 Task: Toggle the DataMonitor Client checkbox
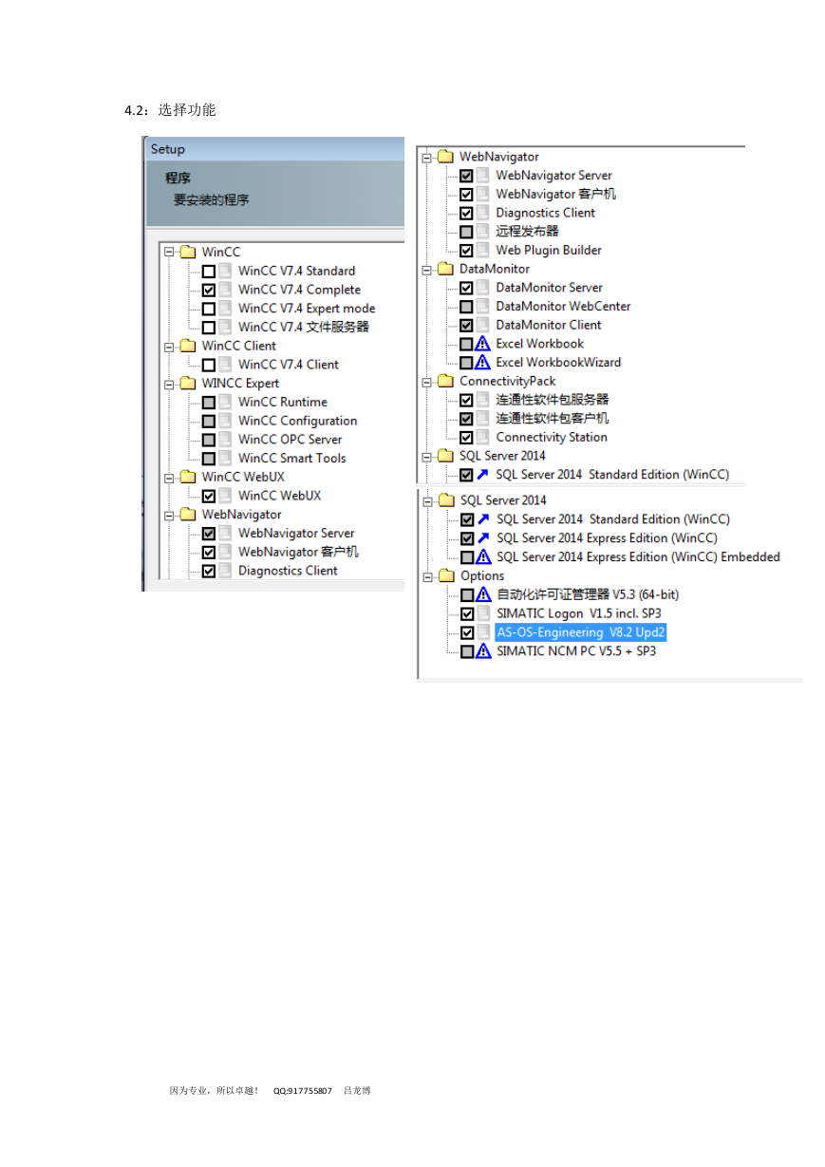[x=467, y=325]
